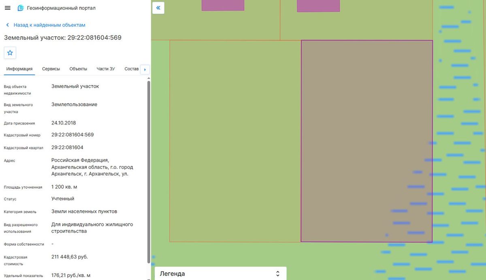Click the adjacent orange-outlined parcel on map
Viewport: 486px width, 280px height.
coord(235,141)
